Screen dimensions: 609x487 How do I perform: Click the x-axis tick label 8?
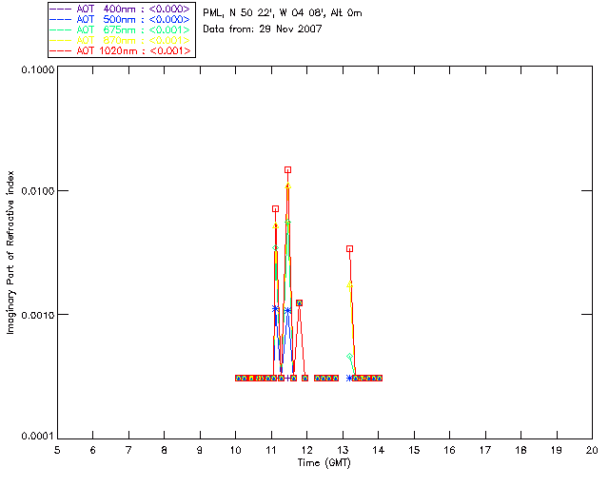pyautogui.click(x=165, y=450)
